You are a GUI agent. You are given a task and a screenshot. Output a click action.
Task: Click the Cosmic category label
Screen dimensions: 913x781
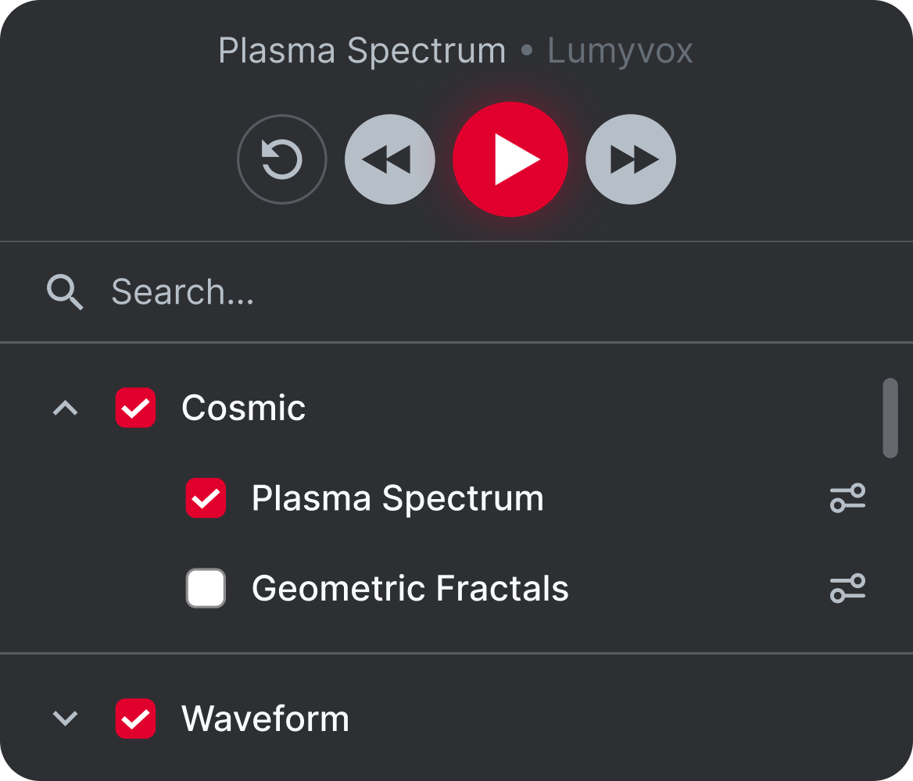pos(243,408)
